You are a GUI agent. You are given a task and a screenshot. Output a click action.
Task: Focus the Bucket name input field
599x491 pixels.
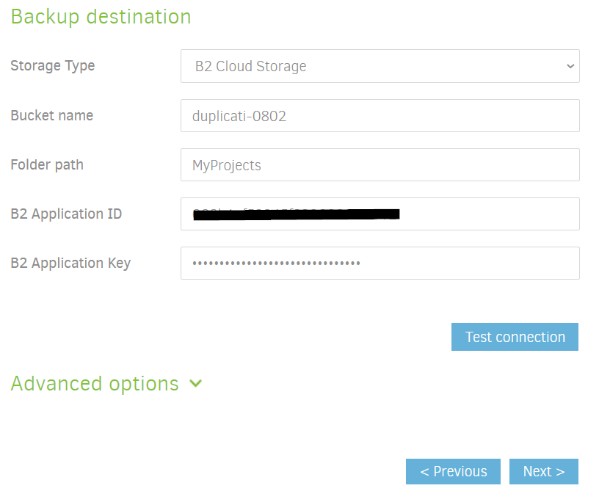click(380, 116)
